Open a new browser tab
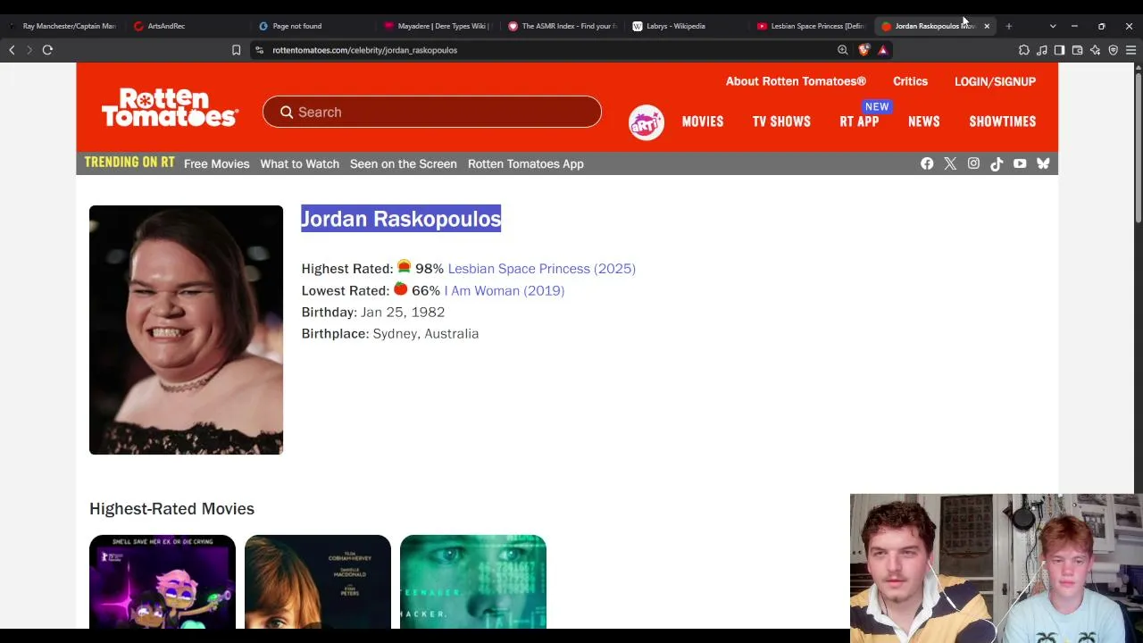The image size is (1143, 643). pyautogui.click(x=1009, y=26)
